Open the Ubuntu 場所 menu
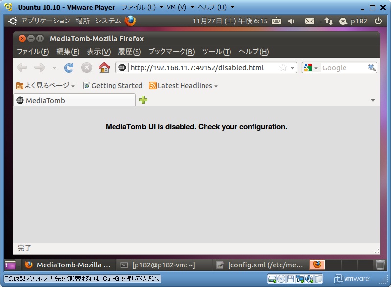The height and width of the screenshot is (287, 391). (83, 21)
